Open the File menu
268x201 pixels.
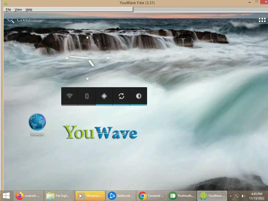click(8, 10)
